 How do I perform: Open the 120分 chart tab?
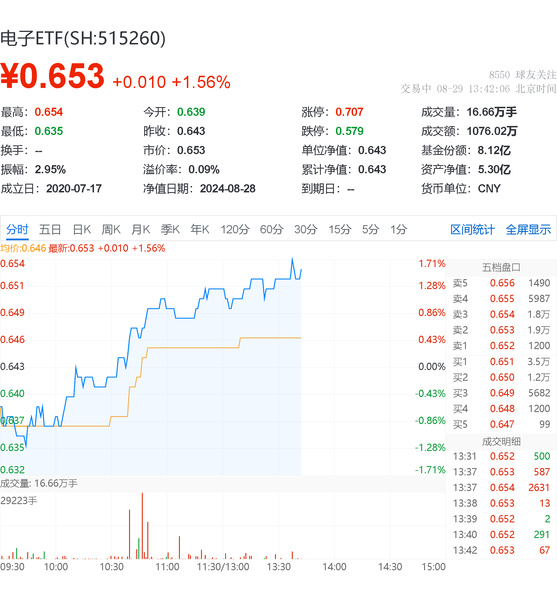(235, 230)
